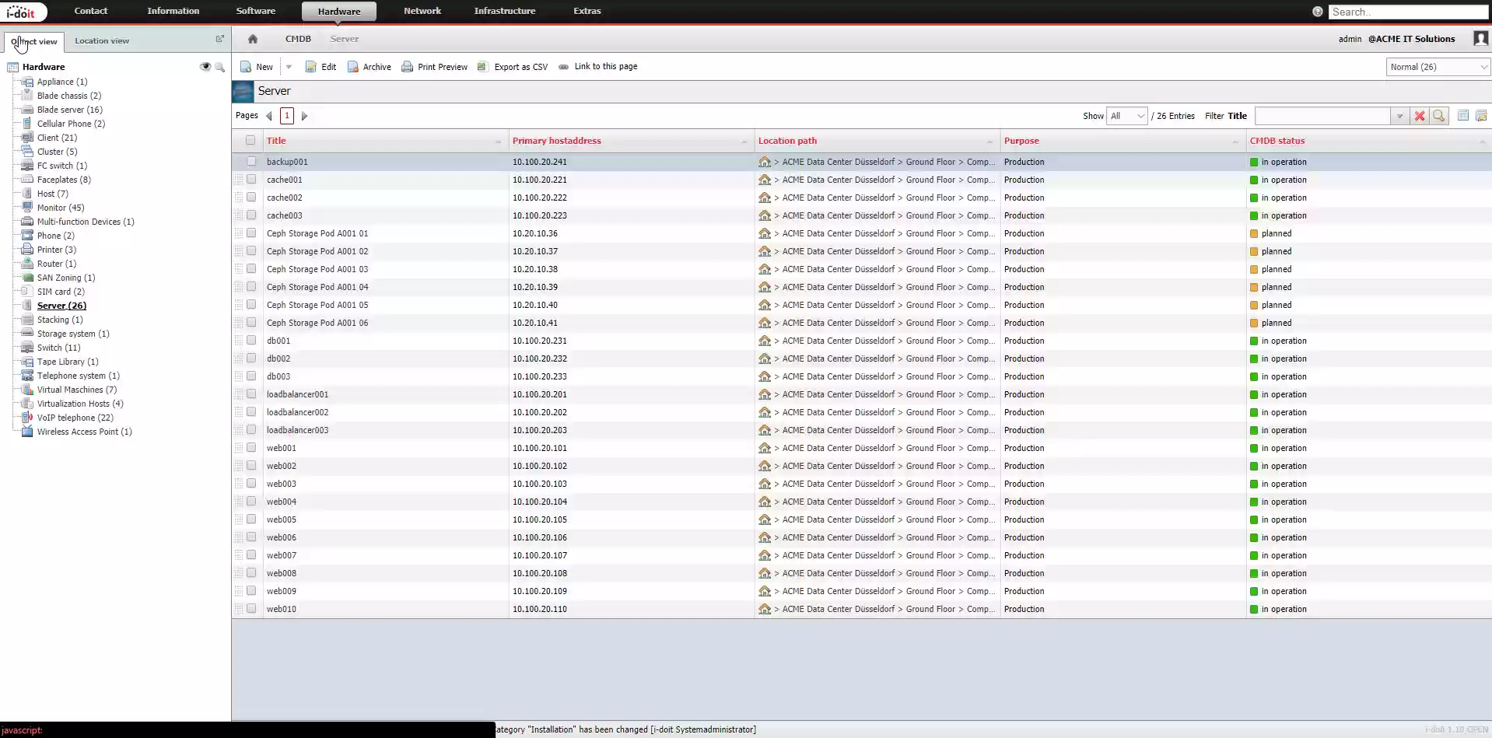Open the CMDB tab

[x=297, y=38]
